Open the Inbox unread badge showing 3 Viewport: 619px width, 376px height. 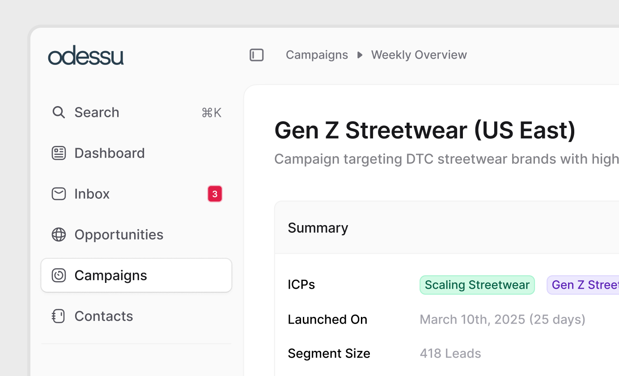coord(215,194)
